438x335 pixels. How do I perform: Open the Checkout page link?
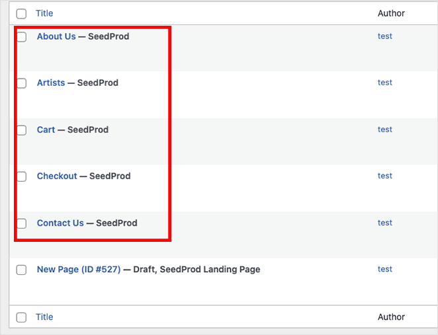[57, 176]
